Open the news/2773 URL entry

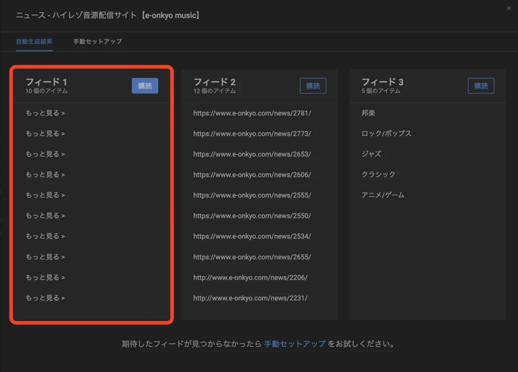pos(252,134)
